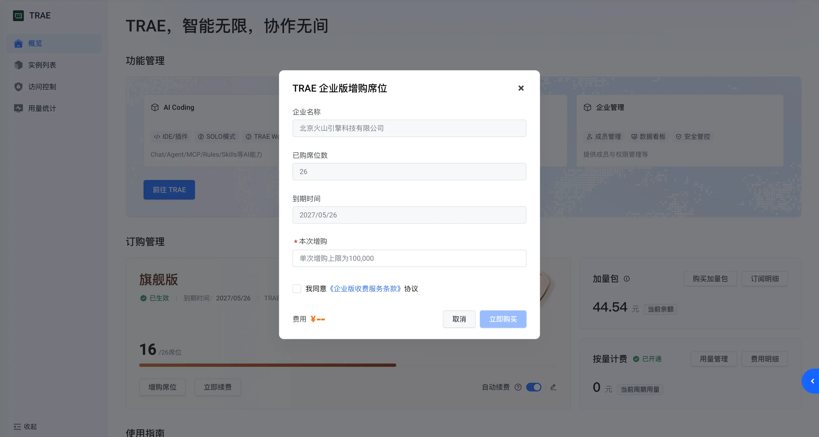The image size is (819, 437).
Task: Click the help icon next to 自动续费
Action: pyautogui.click(x=518, y=387)
